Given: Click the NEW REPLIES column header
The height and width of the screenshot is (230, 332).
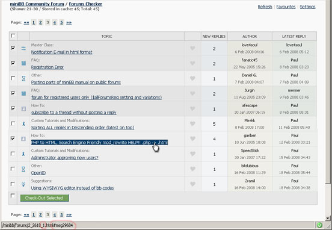Looking at the screenshot, I should (x=214, y=37).
